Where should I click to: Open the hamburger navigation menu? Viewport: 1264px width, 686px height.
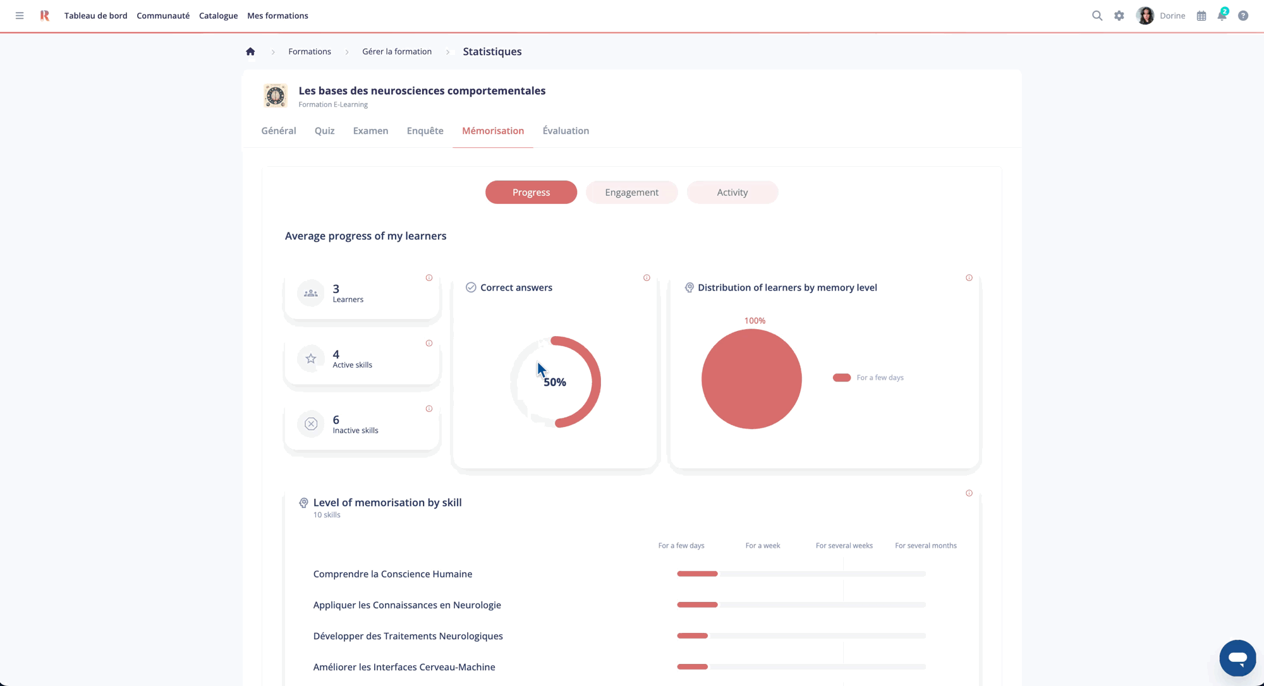pos(19,15)
